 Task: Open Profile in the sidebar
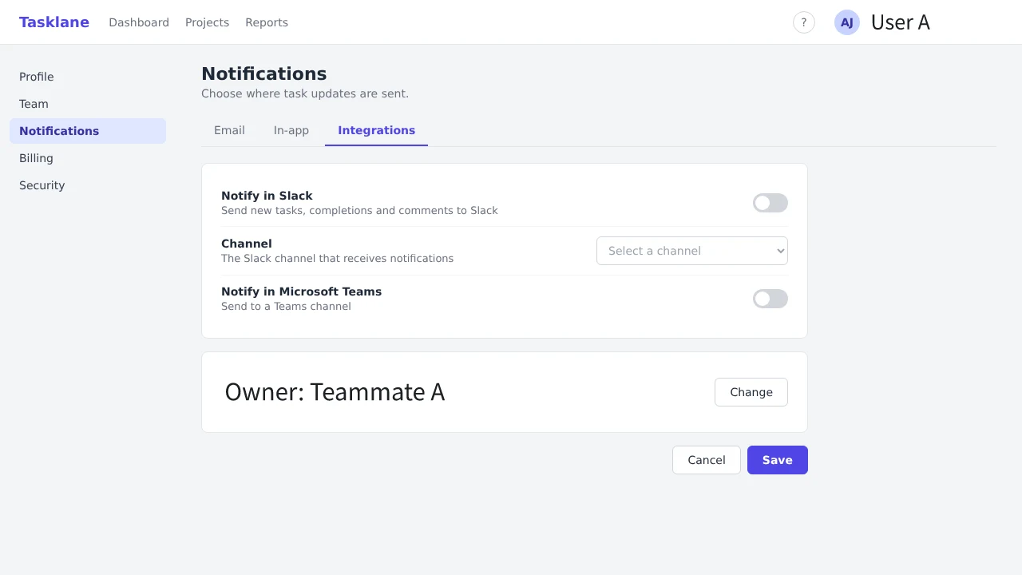88,77
